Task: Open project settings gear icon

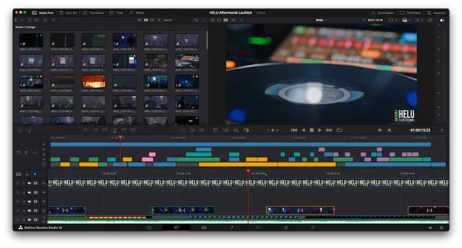Action: 441,228
